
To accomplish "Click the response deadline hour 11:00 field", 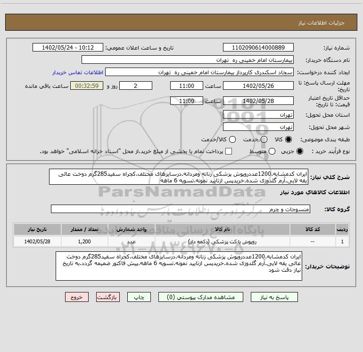I will [x=187, y=86].
